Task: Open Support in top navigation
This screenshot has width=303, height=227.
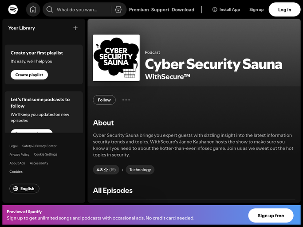Action: click(160, 10)
